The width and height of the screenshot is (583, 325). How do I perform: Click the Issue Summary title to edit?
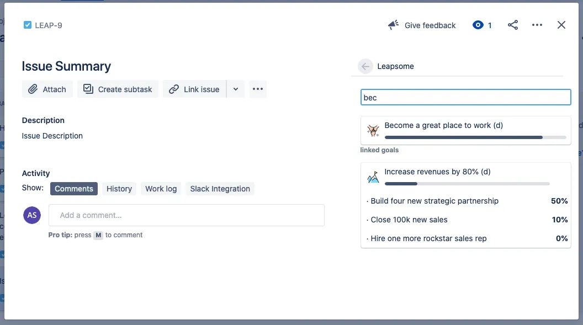(x=66, y=66)
